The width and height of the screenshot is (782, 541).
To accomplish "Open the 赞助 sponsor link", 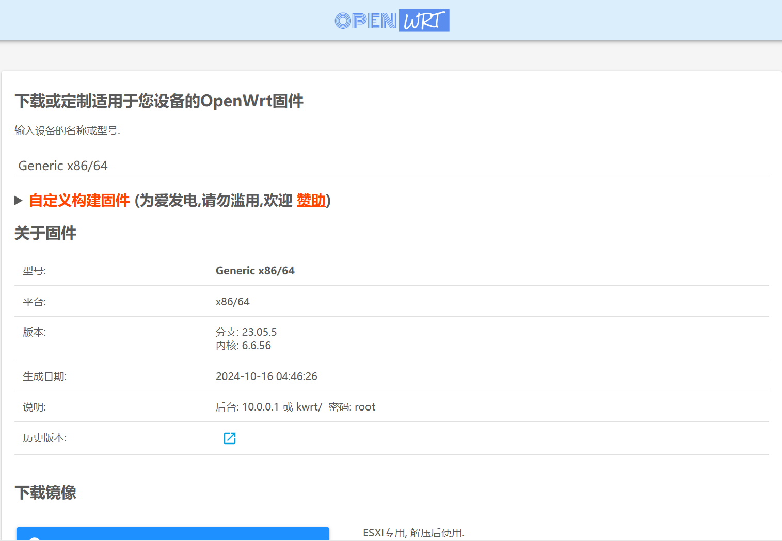I will pos(311,201).
